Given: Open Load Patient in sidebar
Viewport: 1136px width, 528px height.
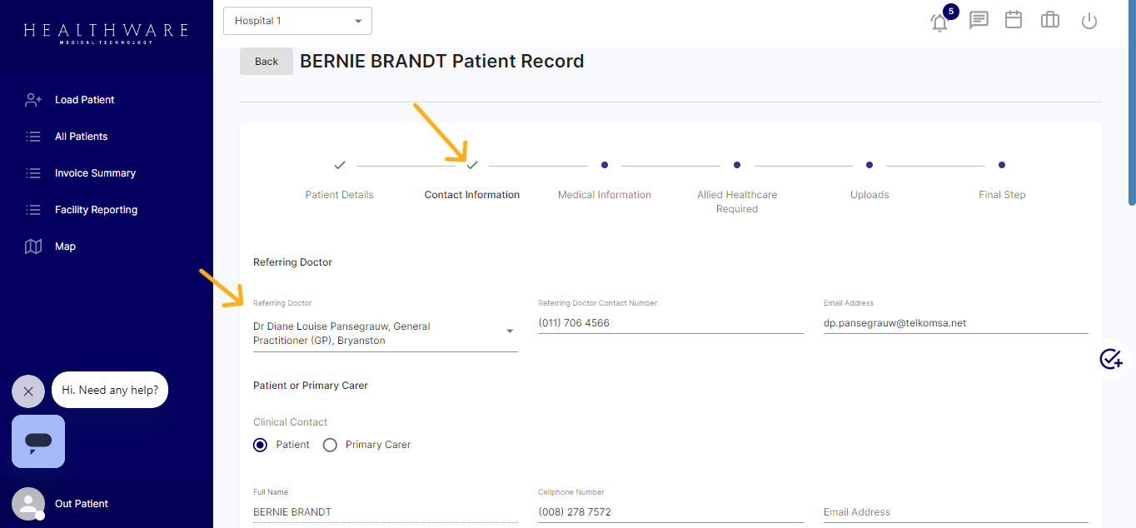Looking at the screenshot, I should 84,100.
